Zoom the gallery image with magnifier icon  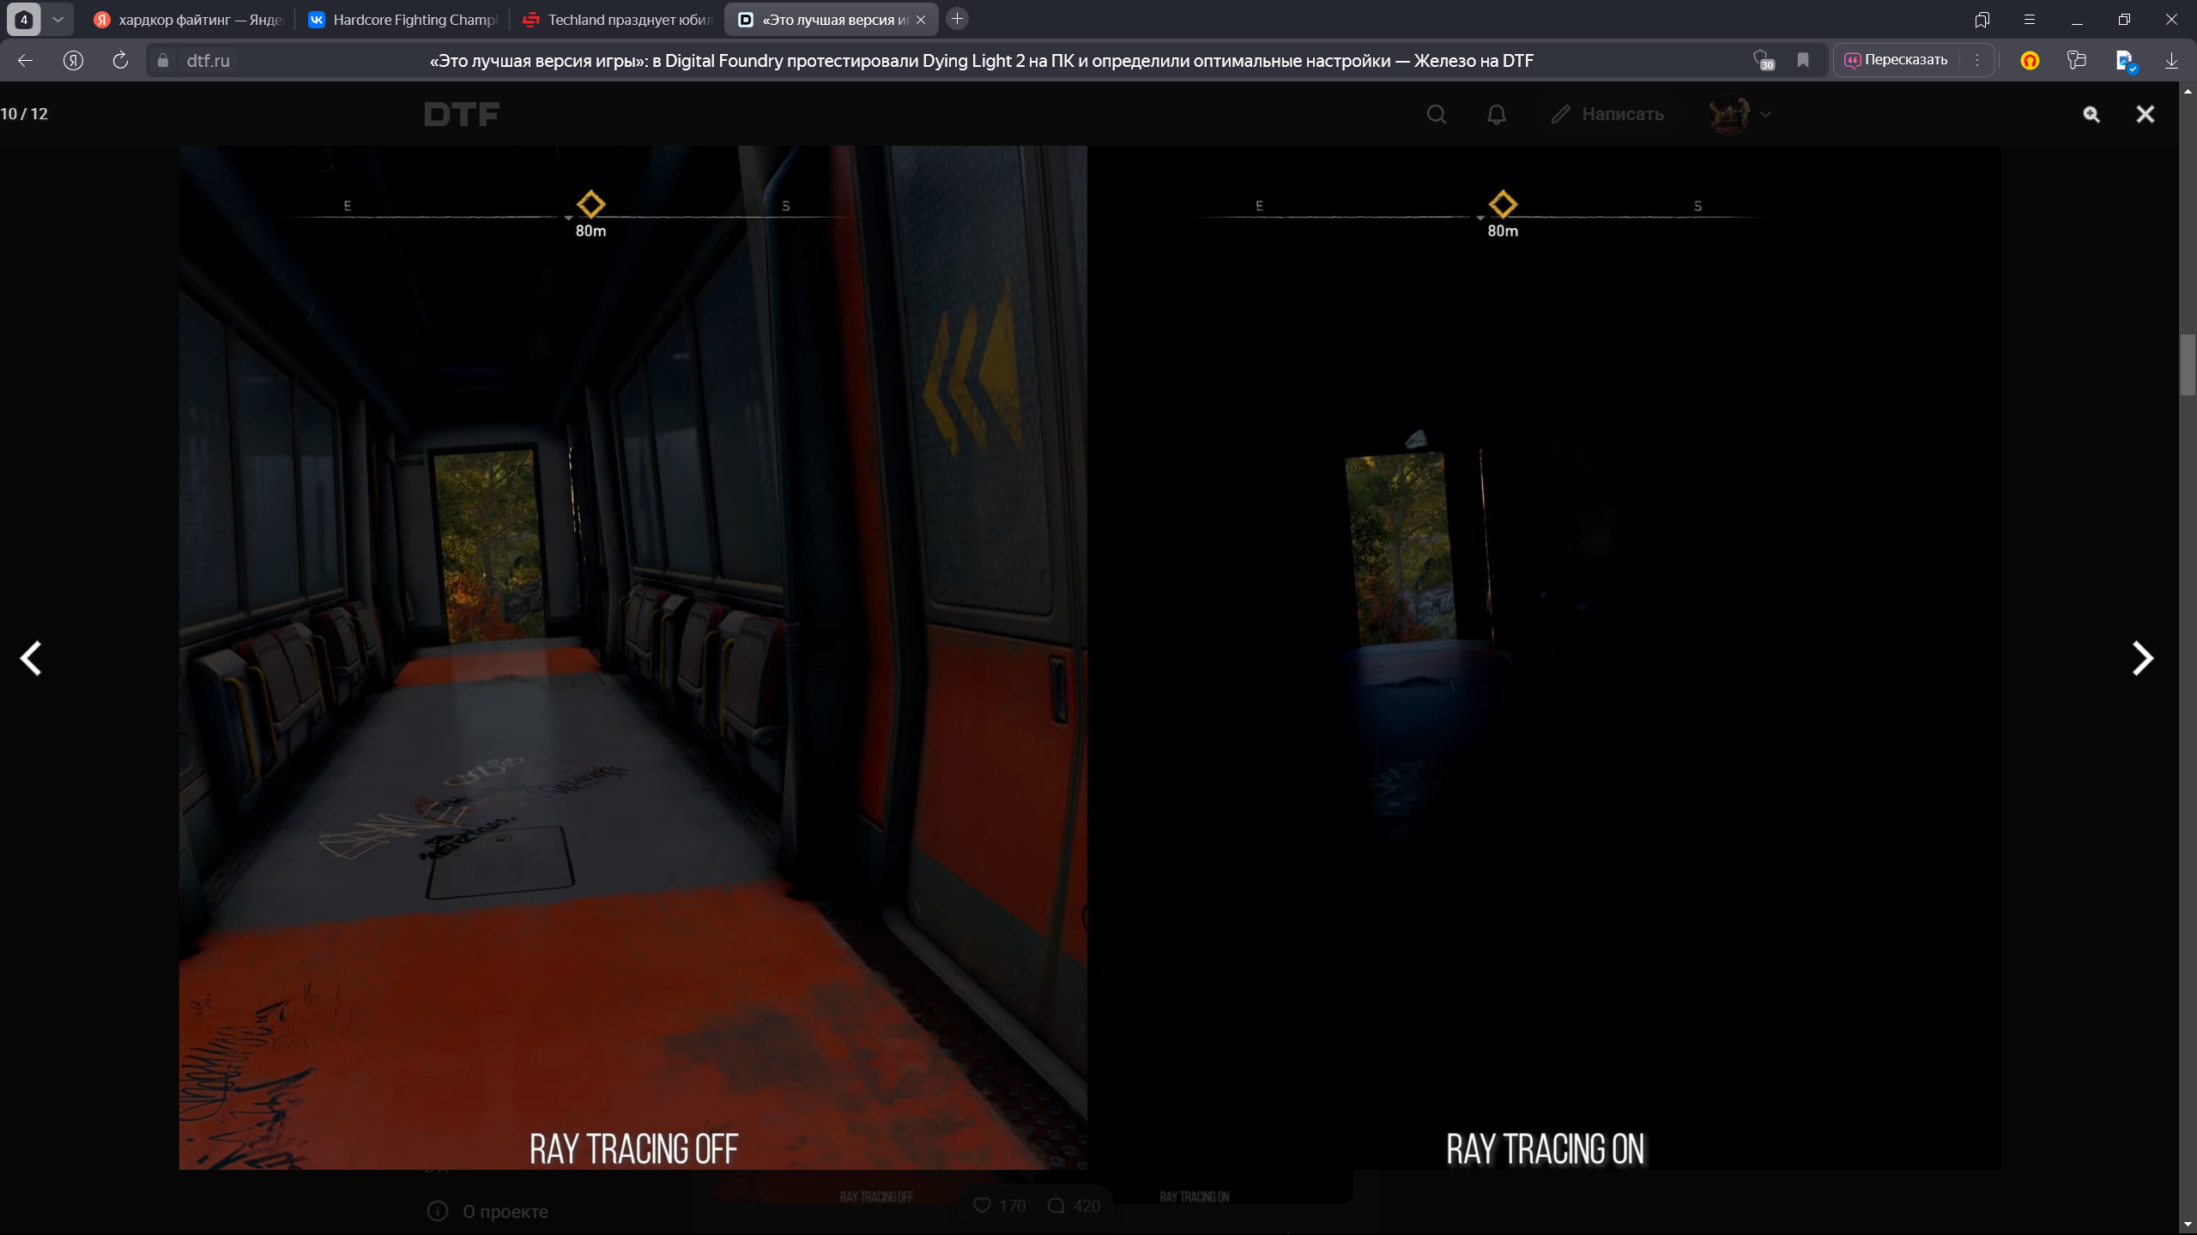coord(2091,114)
